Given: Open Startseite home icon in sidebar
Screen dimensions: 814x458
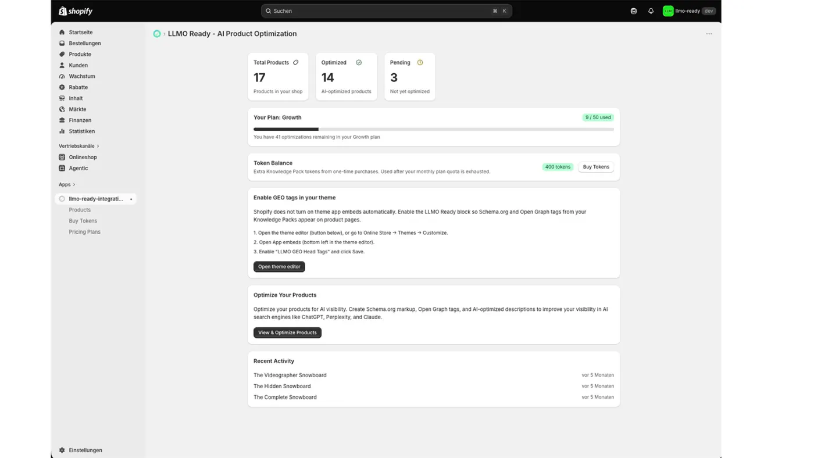Looking at the screenshot, I should (62, 33).
